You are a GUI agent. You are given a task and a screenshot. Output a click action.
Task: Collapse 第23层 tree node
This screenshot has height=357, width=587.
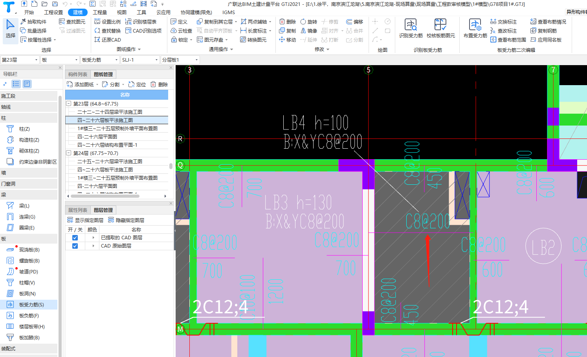pyautogui.click(x=69, y=104)
